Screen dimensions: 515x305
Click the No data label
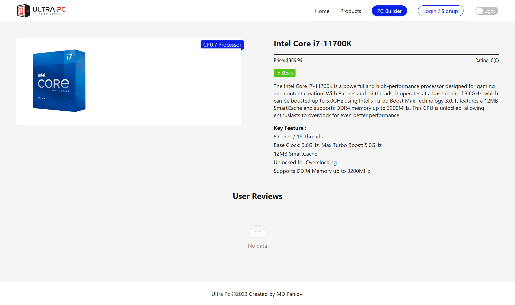(257, 246)
